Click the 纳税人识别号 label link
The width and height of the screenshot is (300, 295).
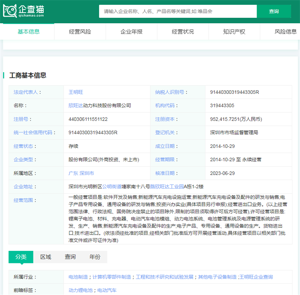click(x=170, y=92)
